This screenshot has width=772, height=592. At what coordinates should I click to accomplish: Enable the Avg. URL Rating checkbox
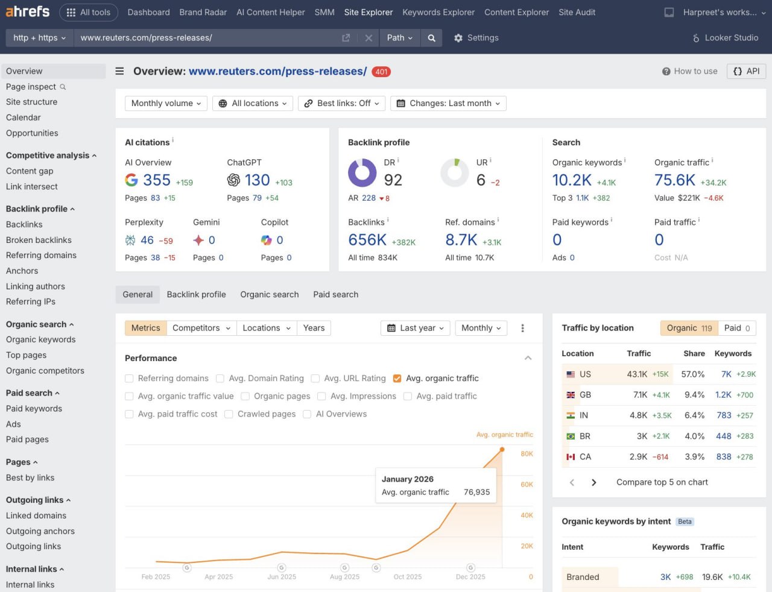(315, 379)
